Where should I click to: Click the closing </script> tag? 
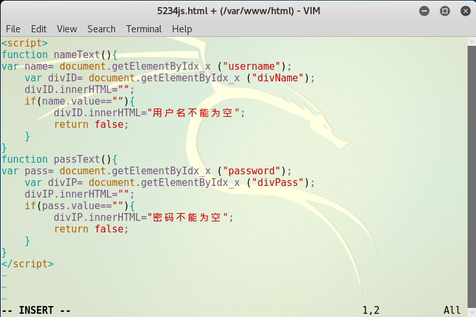click(x=27, y=263)
